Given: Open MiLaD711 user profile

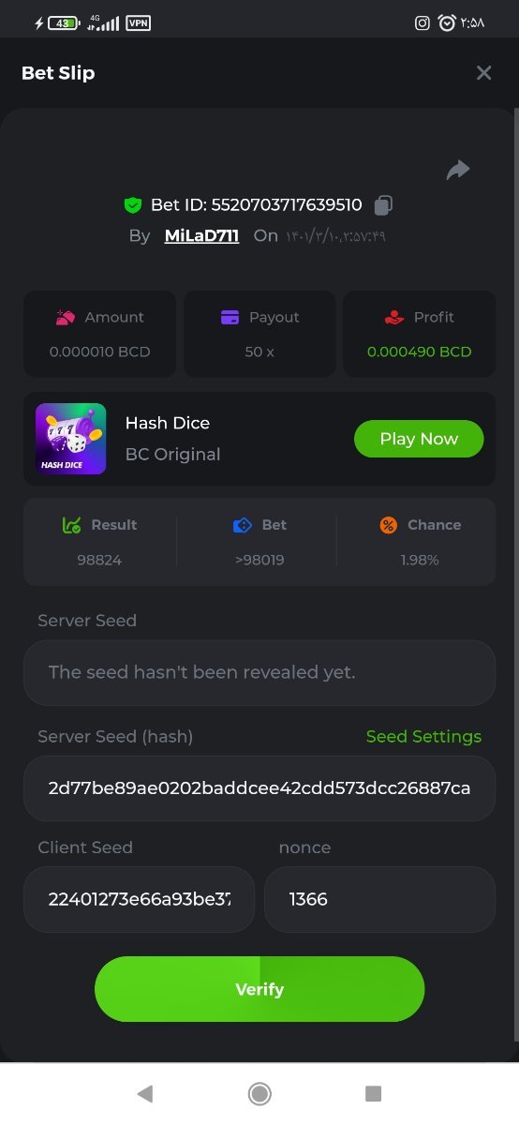Looking at the screenshot, I should tap(201, 235).
